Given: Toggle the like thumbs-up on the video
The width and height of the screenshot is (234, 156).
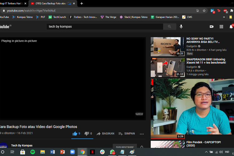Looking at the screenshot, I should point(75,134).
